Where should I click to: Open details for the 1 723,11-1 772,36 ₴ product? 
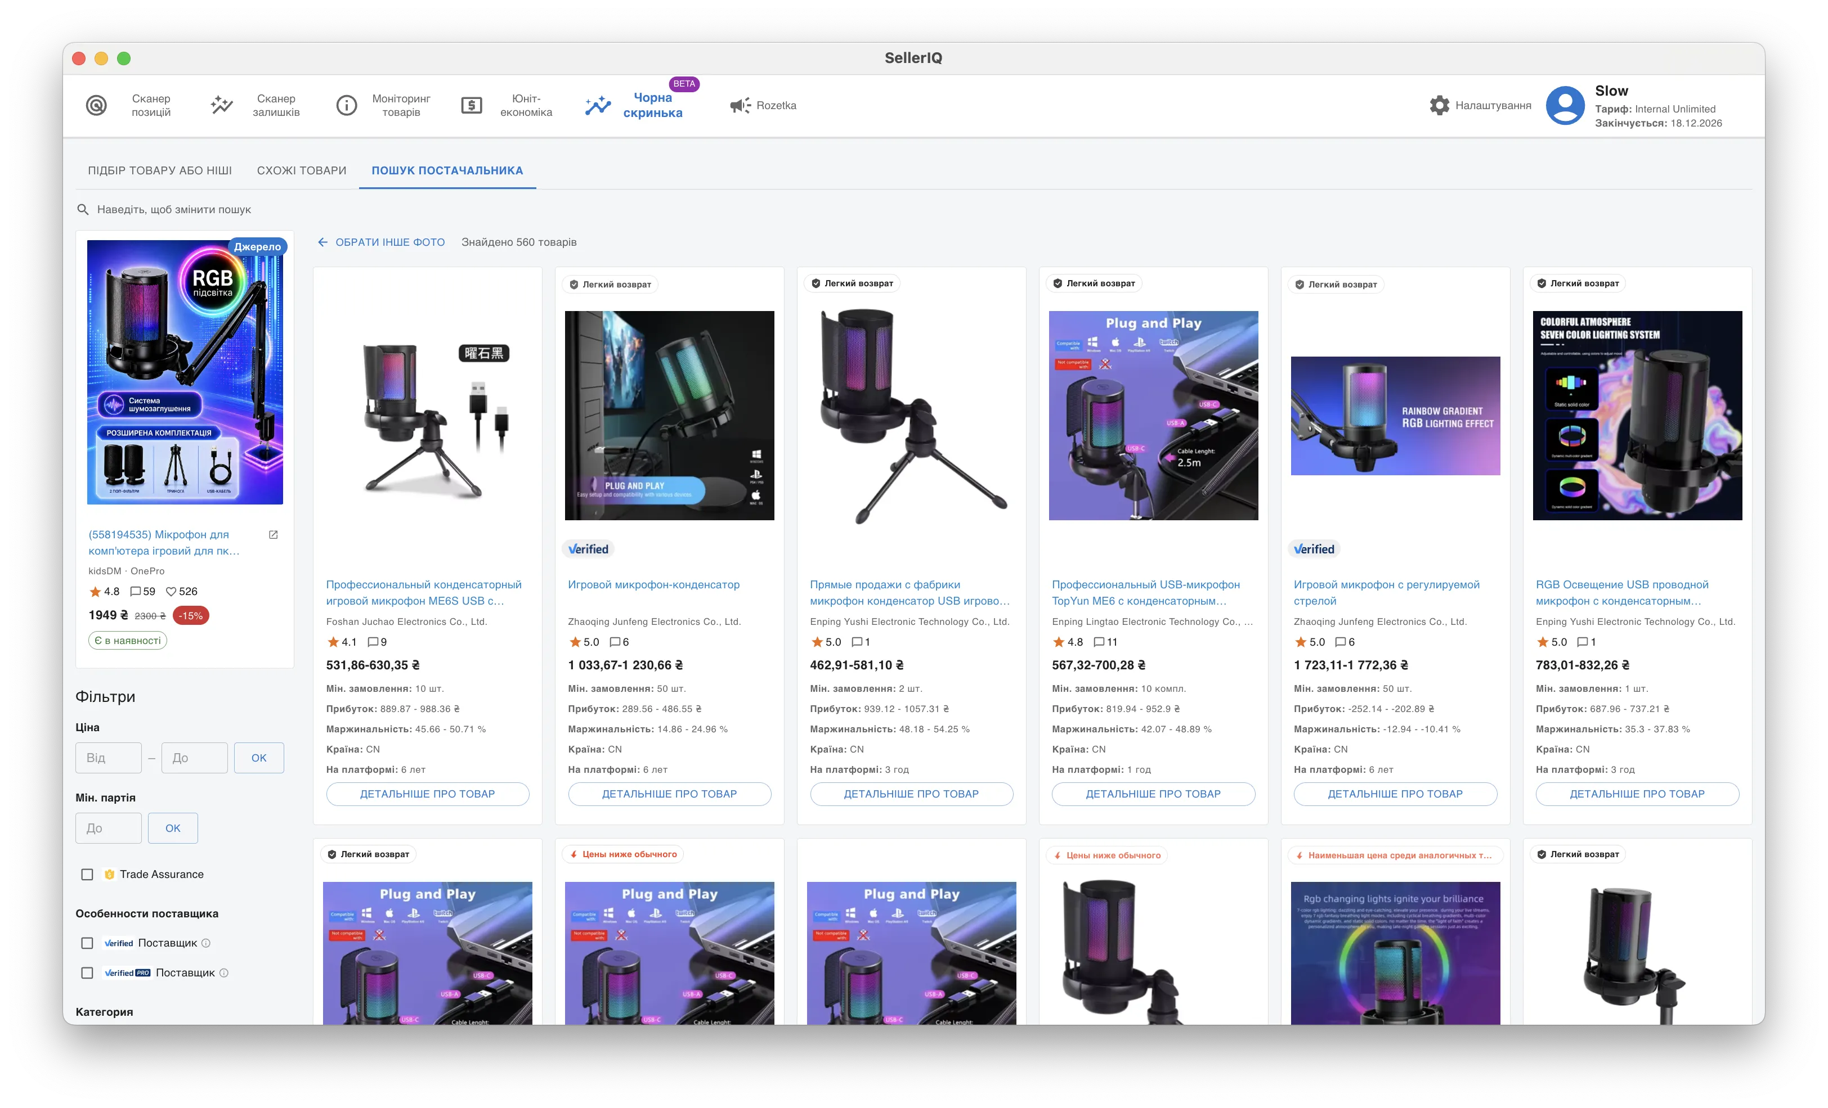(x=1396, y=794)
